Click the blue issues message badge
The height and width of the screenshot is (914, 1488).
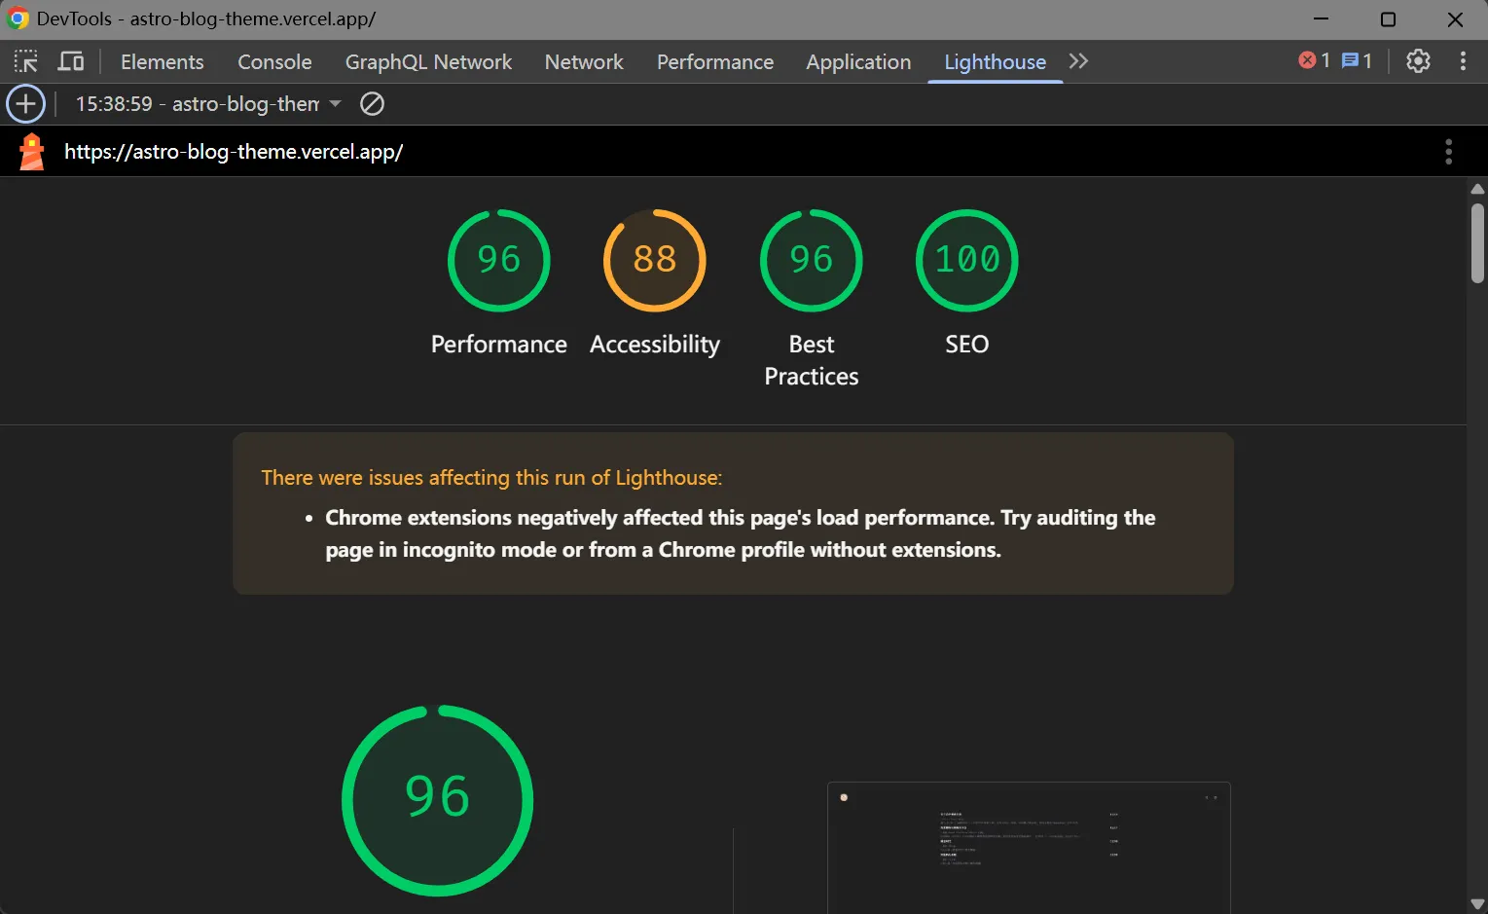(x=1357, y=60)
